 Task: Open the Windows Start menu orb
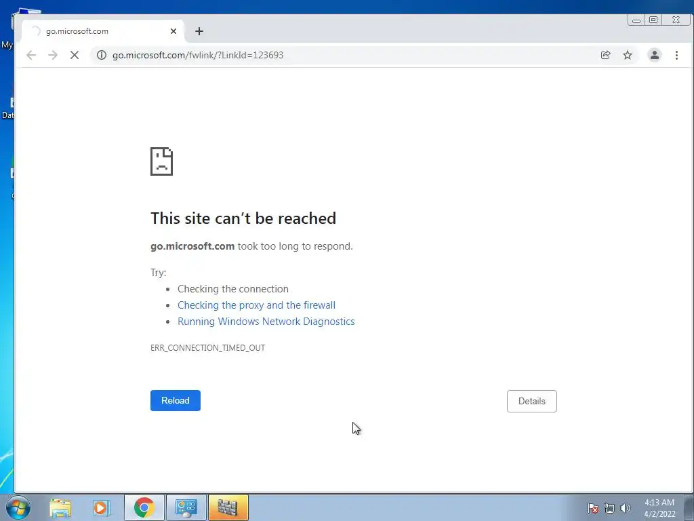tap(18, 507)
